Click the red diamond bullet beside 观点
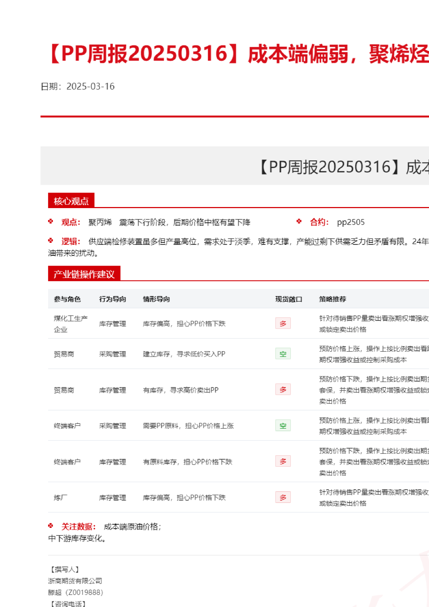429x607 pixels. coord(51,221)
